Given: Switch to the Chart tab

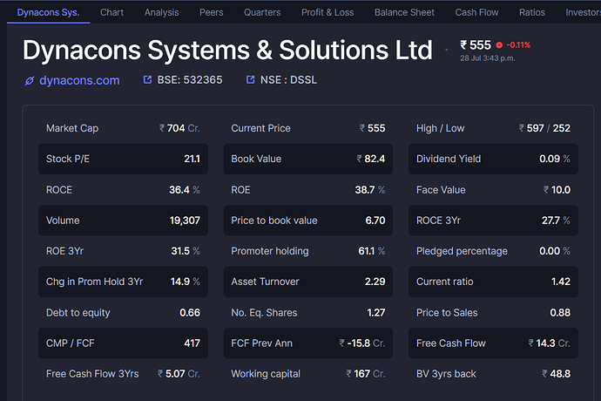Looking at the screenshot, I should point(111,12).
